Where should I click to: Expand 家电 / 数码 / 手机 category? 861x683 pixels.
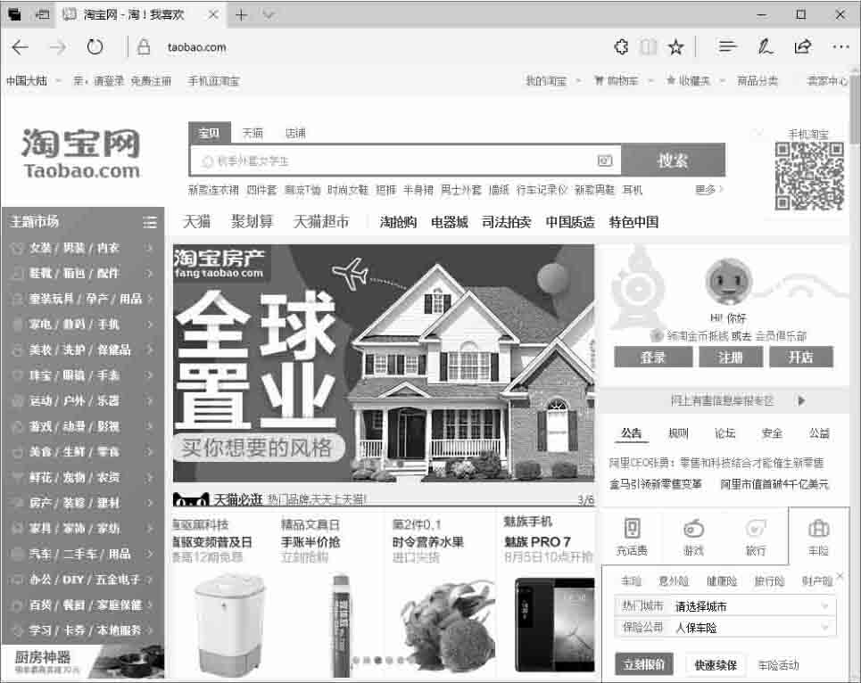(83, 325)
